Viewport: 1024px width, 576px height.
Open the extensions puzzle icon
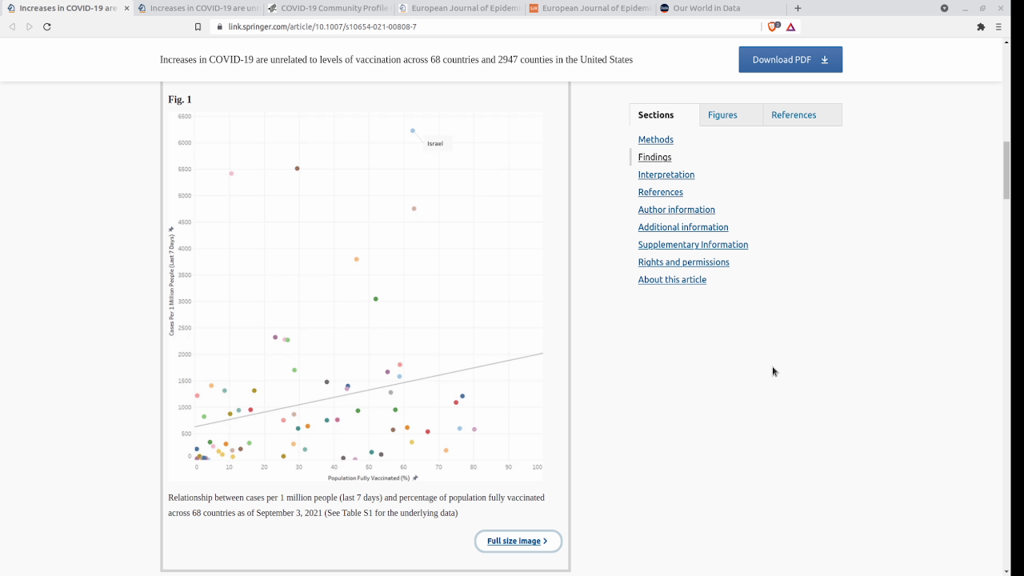[981, 26]
